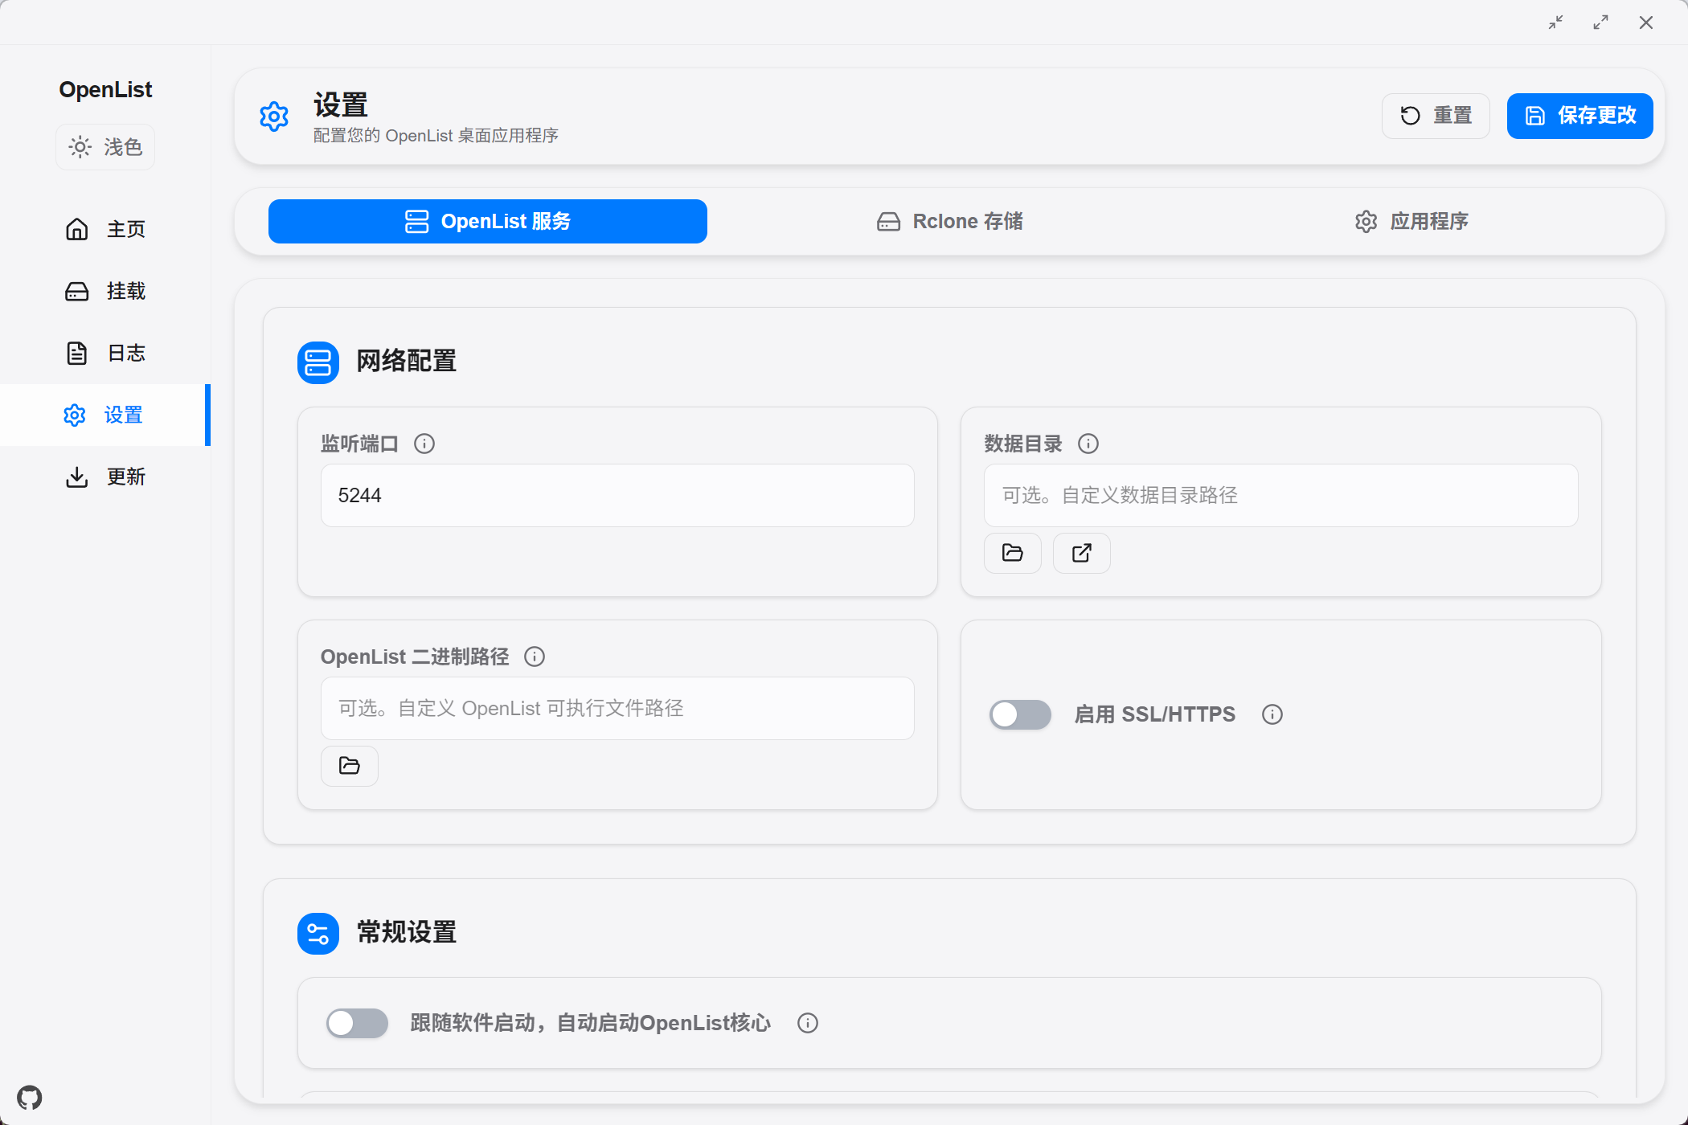1688x1125 pixels.
Task: Browse for OpenList binary path
Action: point(349,766)
